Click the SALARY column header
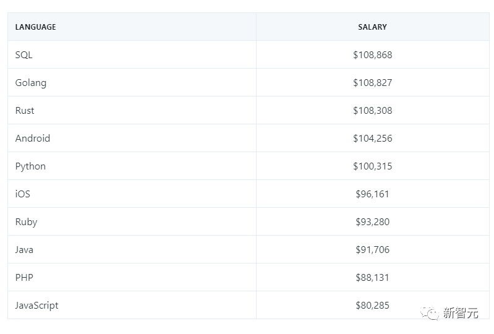Viewport: 494px width, 334px height. 372,27
